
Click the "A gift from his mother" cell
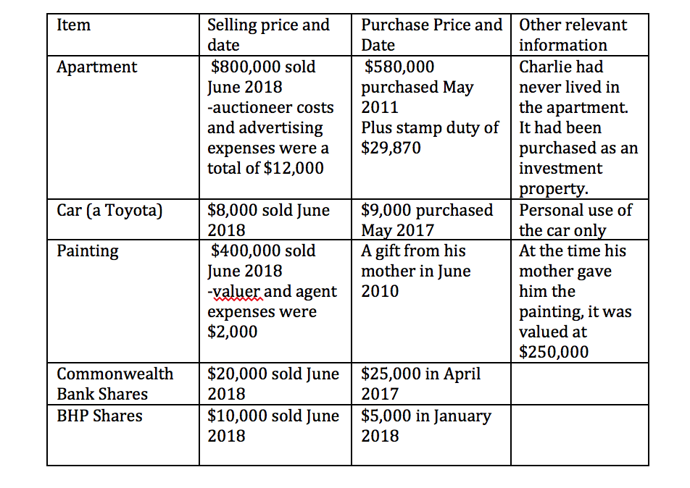click(x=416, y=271)
